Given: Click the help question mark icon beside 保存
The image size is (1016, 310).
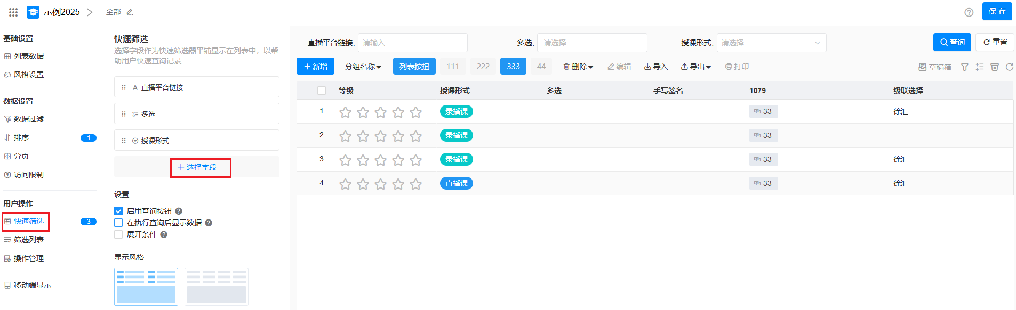Looking at the screenshot, I should point(969,12).
